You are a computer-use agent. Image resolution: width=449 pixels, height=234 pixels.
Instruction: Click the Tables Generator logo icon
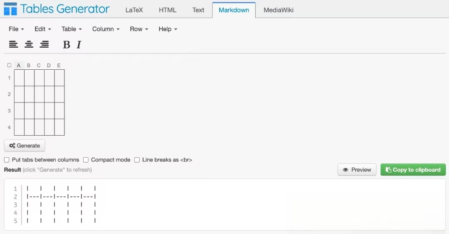[x=10, y=9]
